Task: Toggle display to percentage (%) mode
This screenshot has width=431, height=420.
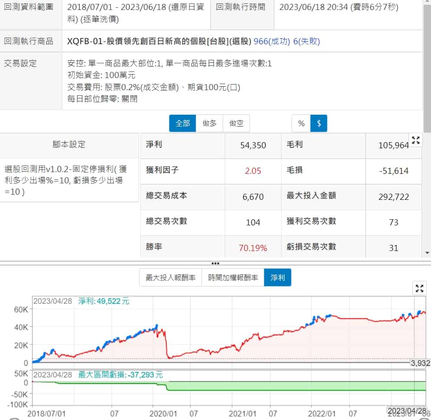Action: pyautogui.click(x=301, y=124)
